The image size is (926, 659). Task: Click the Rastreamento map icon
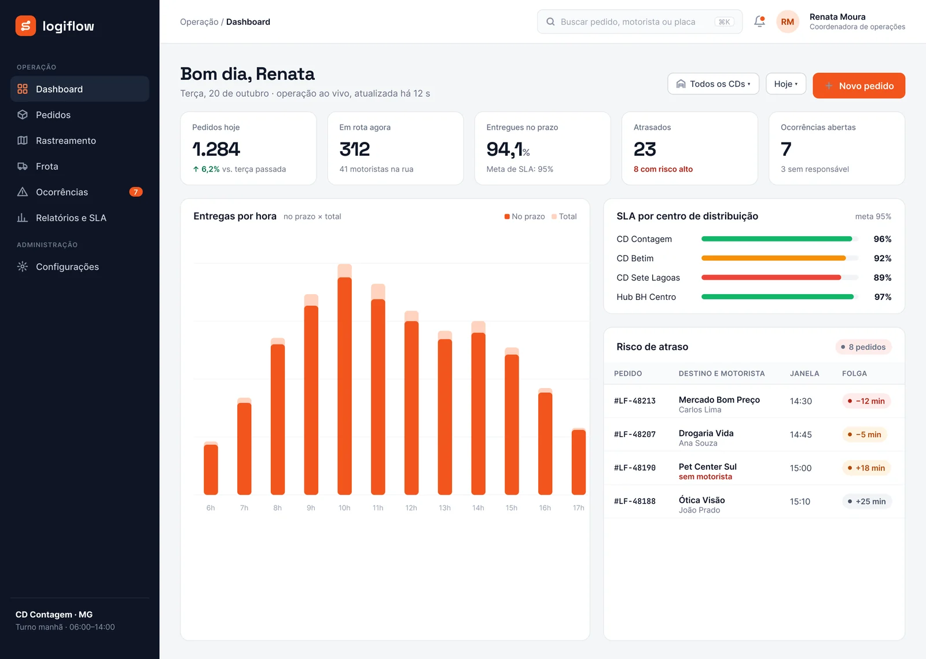pos(23,140)
